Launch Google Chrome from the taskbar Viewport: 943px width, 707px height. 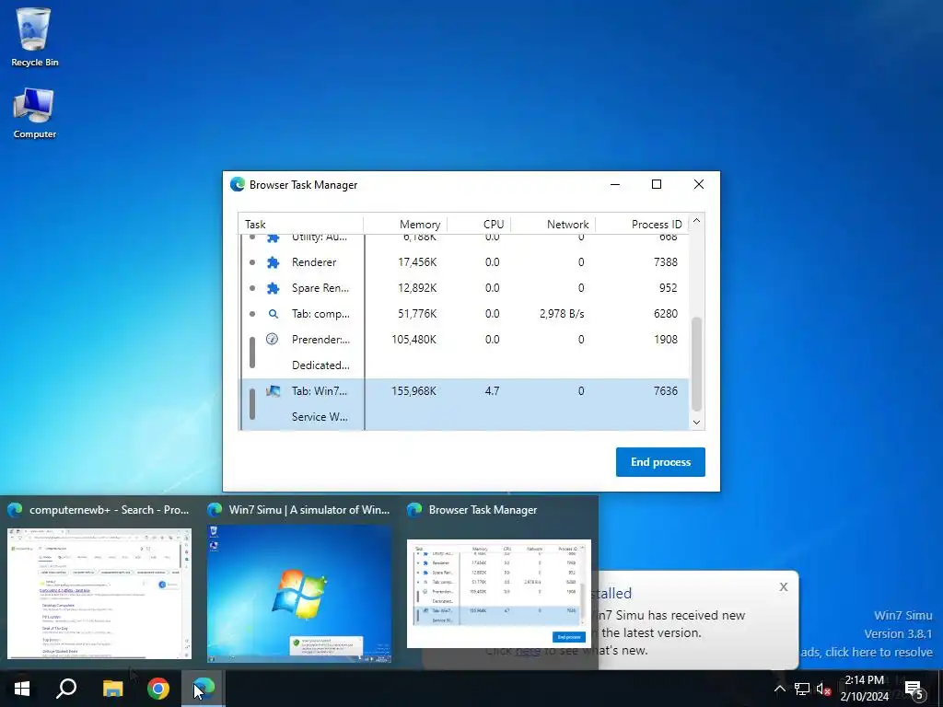click(x=158, y=689)
